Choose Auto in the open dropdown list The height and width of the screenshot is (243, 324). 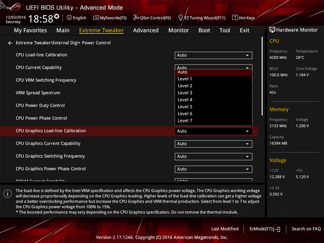pyautogui.click(x=213, y=72)
